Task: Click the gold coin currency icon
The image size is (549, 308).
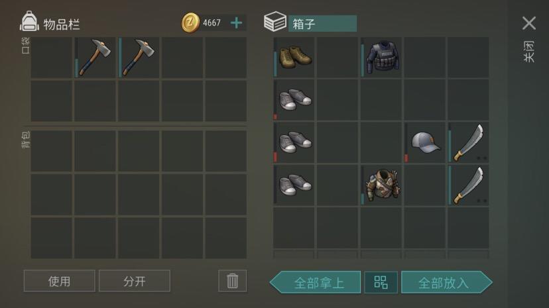Action: pyautogui.click(x=190, y=23)
